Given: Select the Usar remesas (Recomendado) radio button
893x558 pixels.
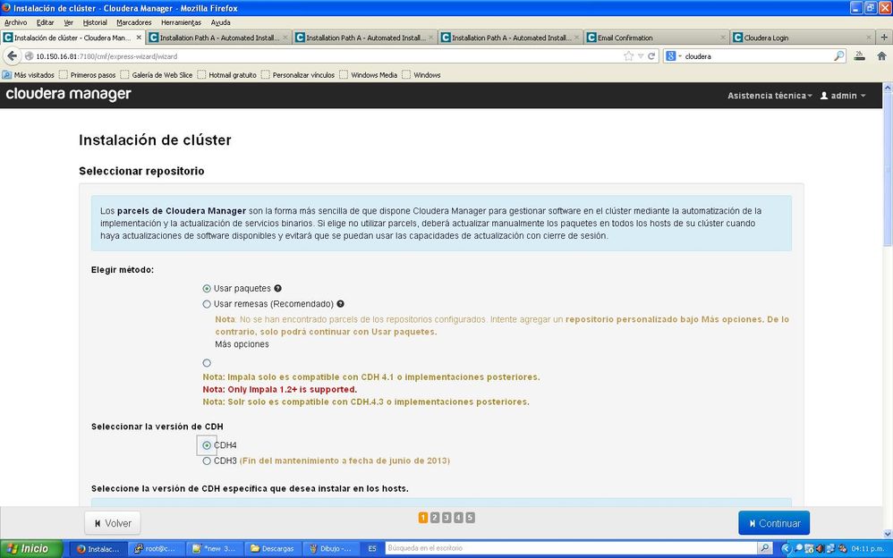Looking at the screenshot, I should coord(207,304).
